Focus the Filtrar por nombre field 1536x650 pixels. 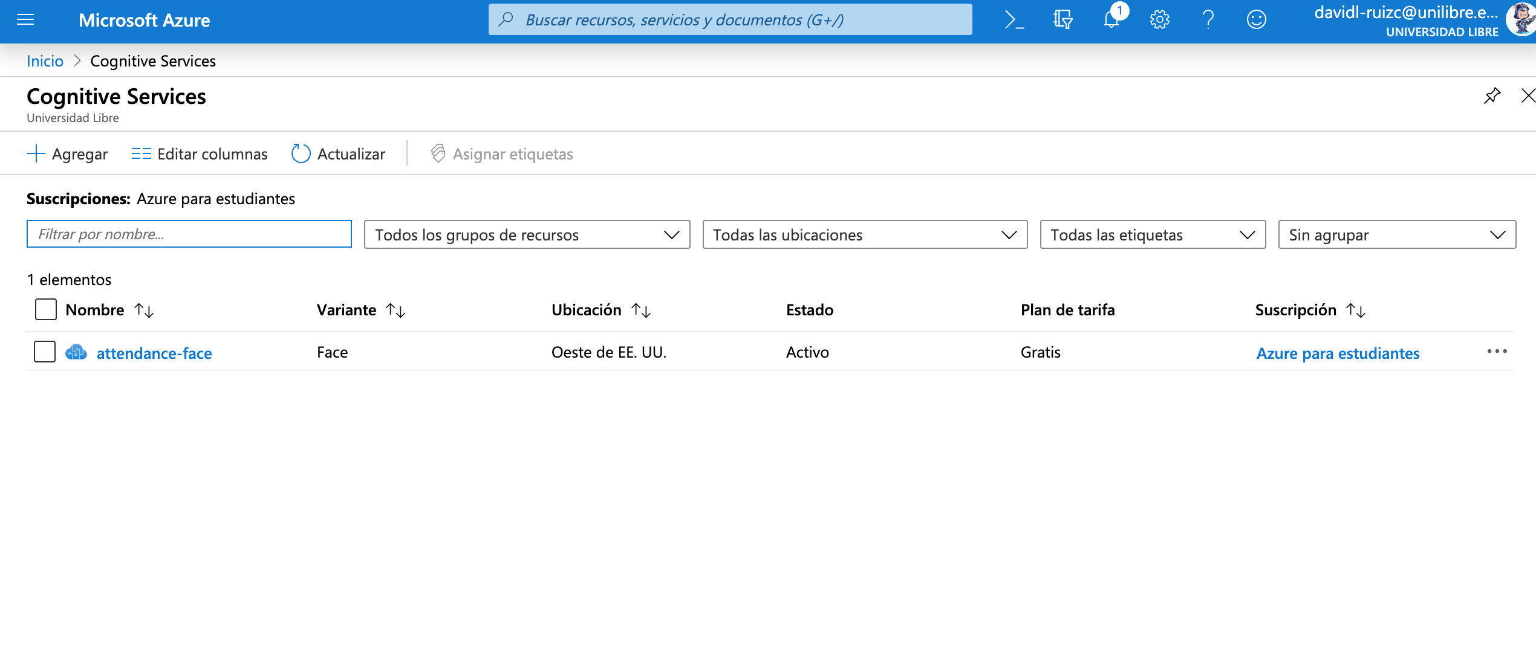(189, 234)
